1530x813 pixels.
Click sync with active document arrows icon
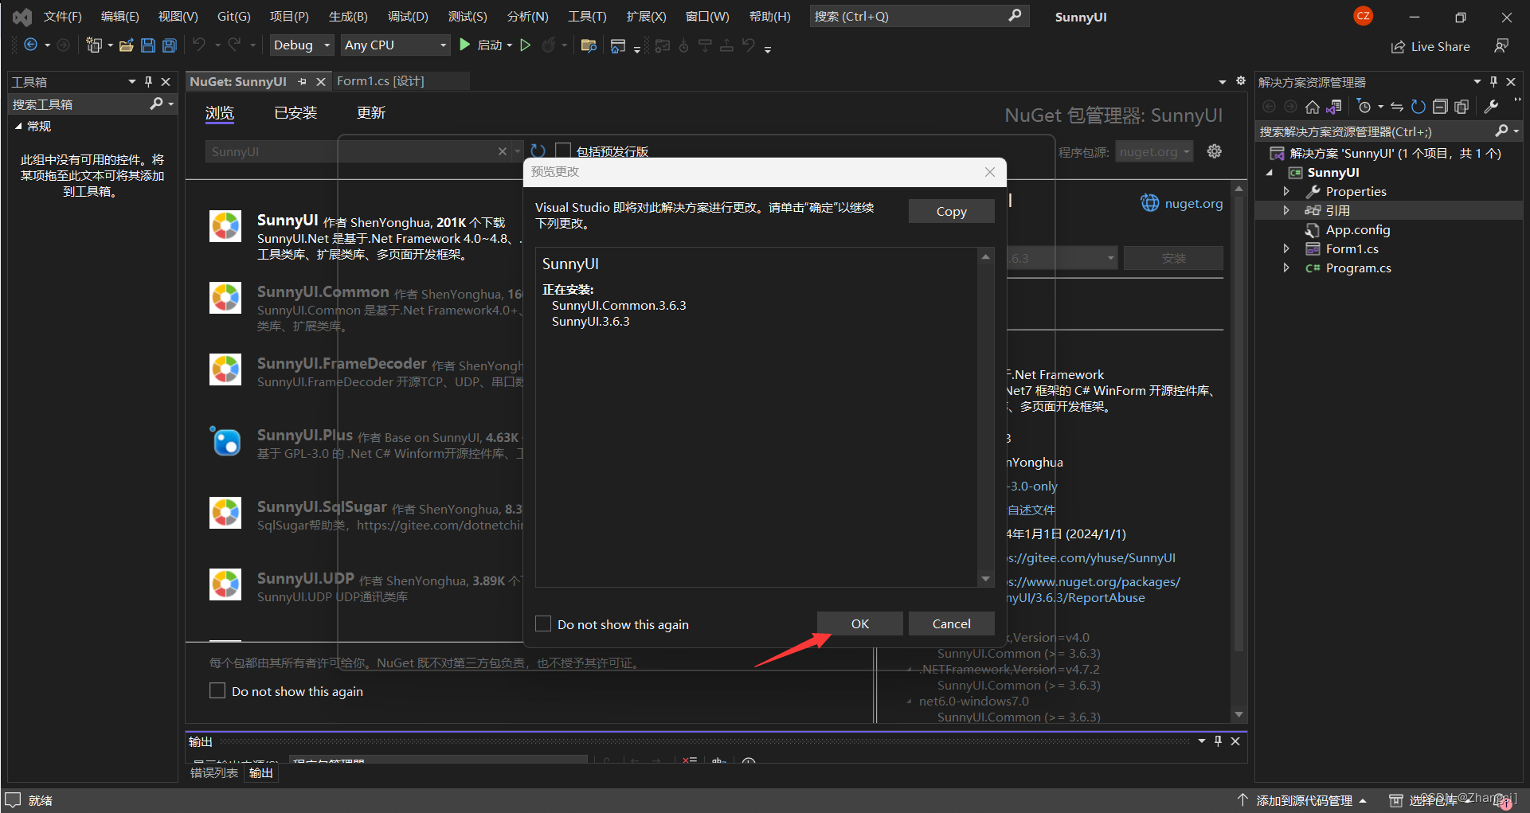[x=1397, y=107]
